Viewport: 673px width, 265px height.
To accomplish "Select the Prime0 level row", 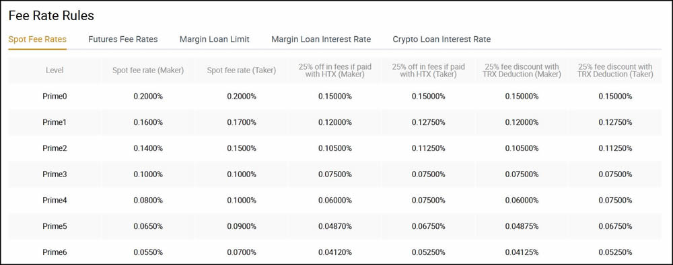I will 334,97.
